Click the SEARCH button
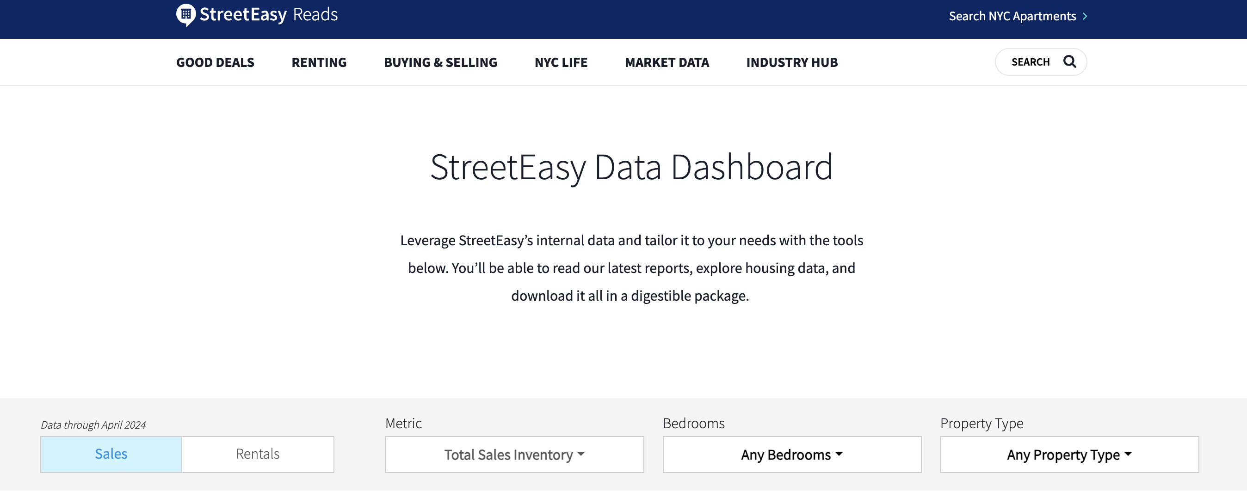Image resolution: width=1247 pixels, height=497 pixels. tap(1041, 62)
